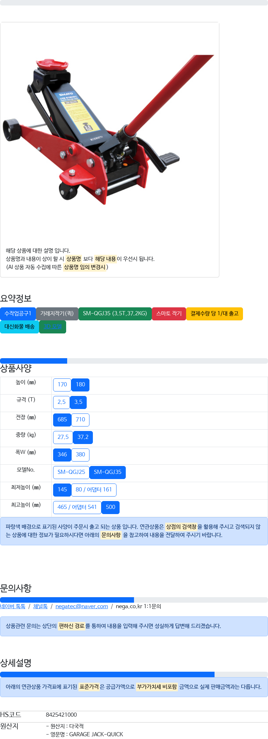Select the 수작업공구1 category tag
This screenshot has width=268, height=739.
coord(18,314)
